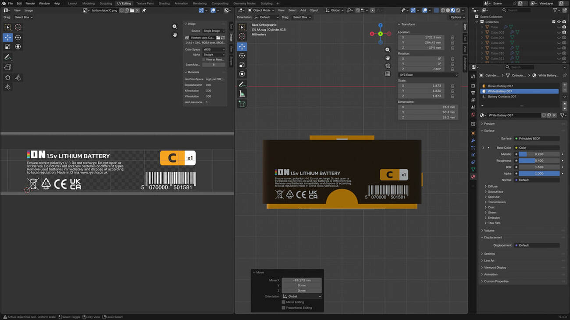Click the Add Cube tool in viewport

(242, 104)
